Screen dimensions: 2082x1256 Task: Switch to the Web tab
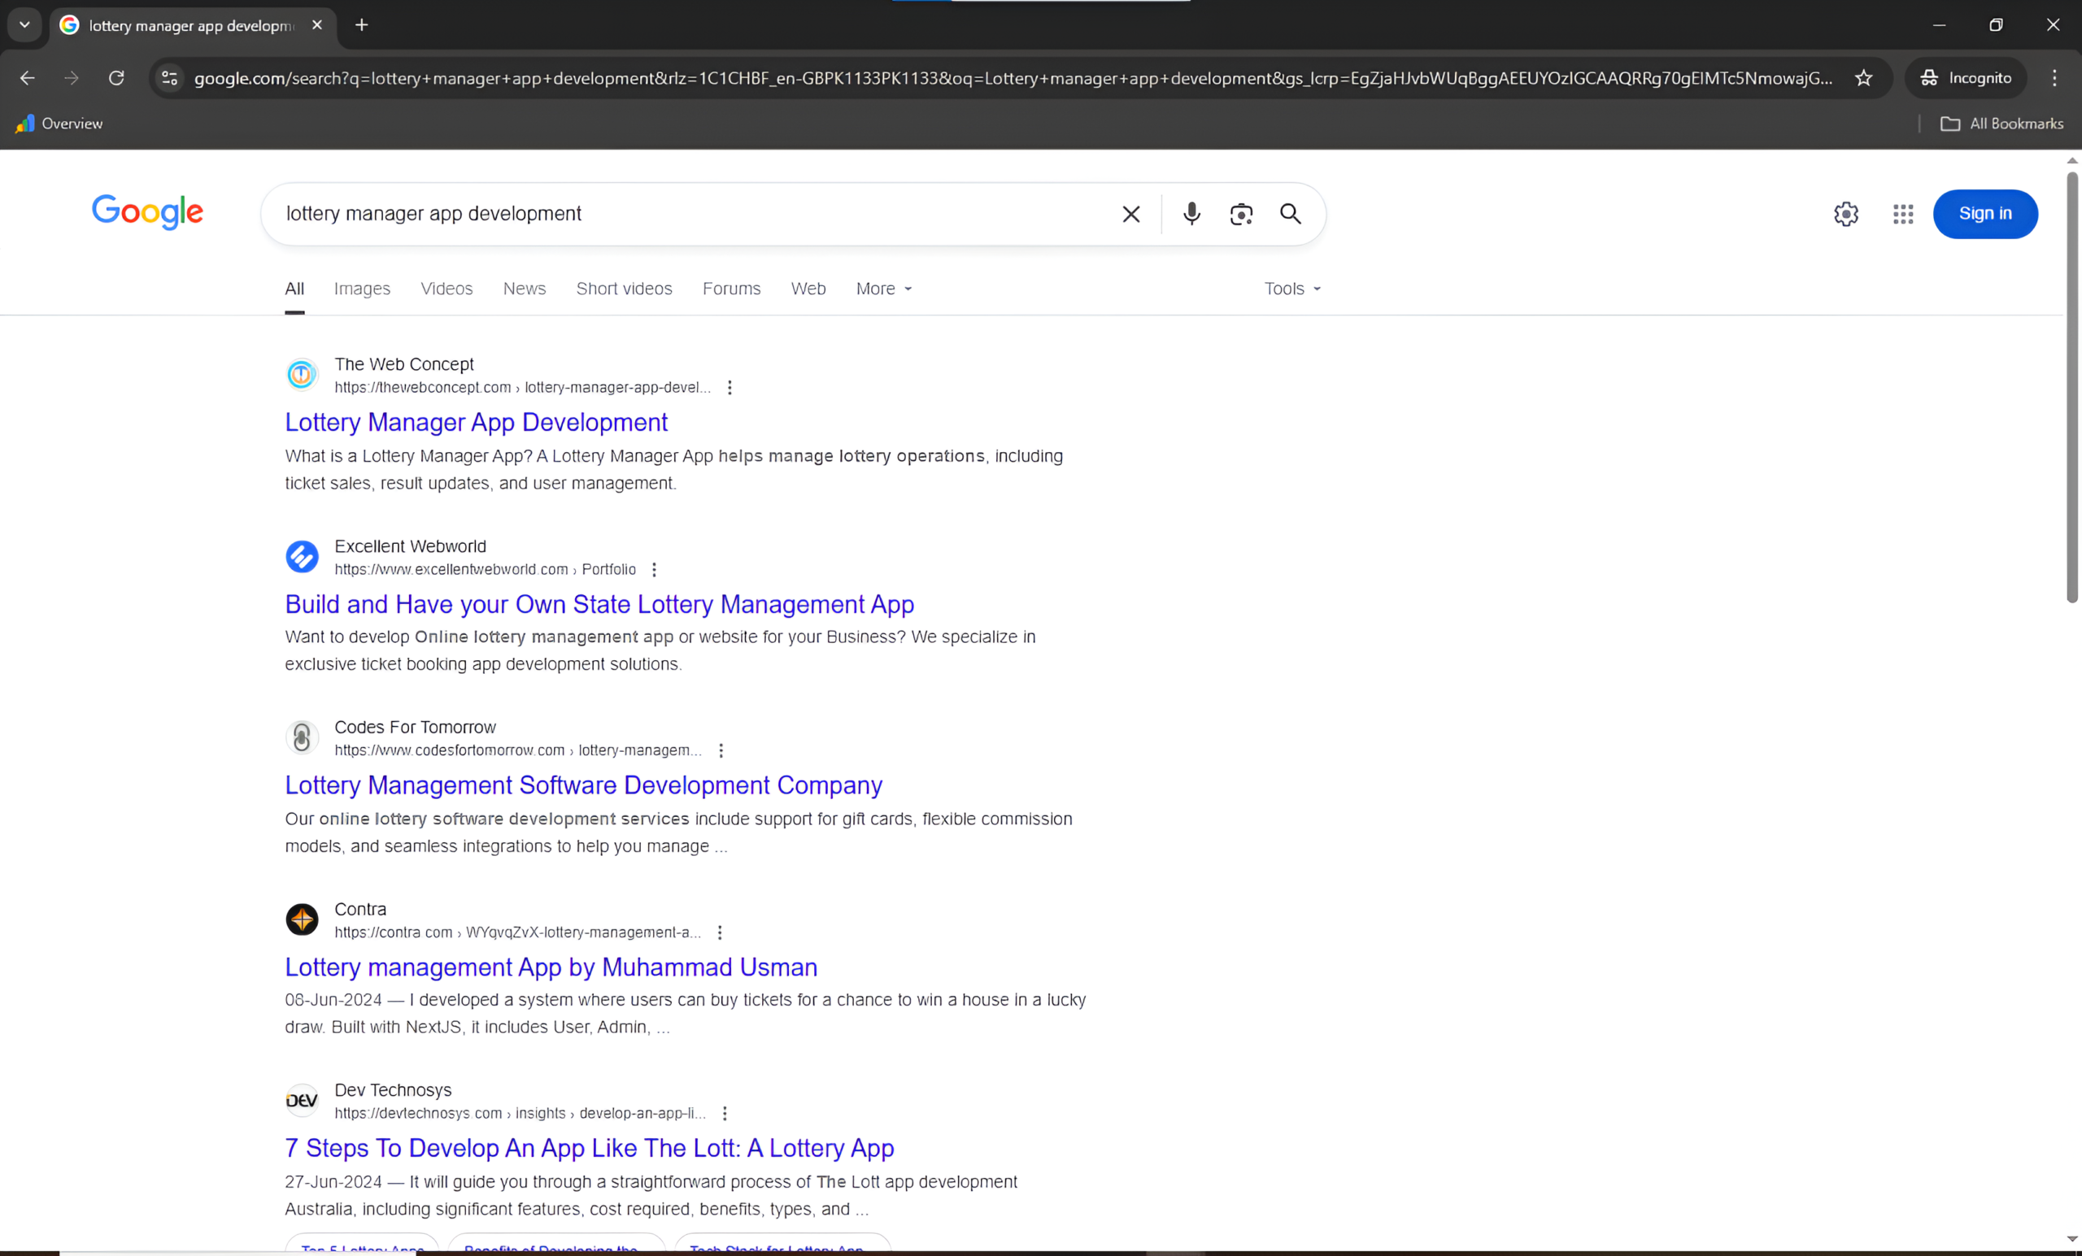point(808,289)
